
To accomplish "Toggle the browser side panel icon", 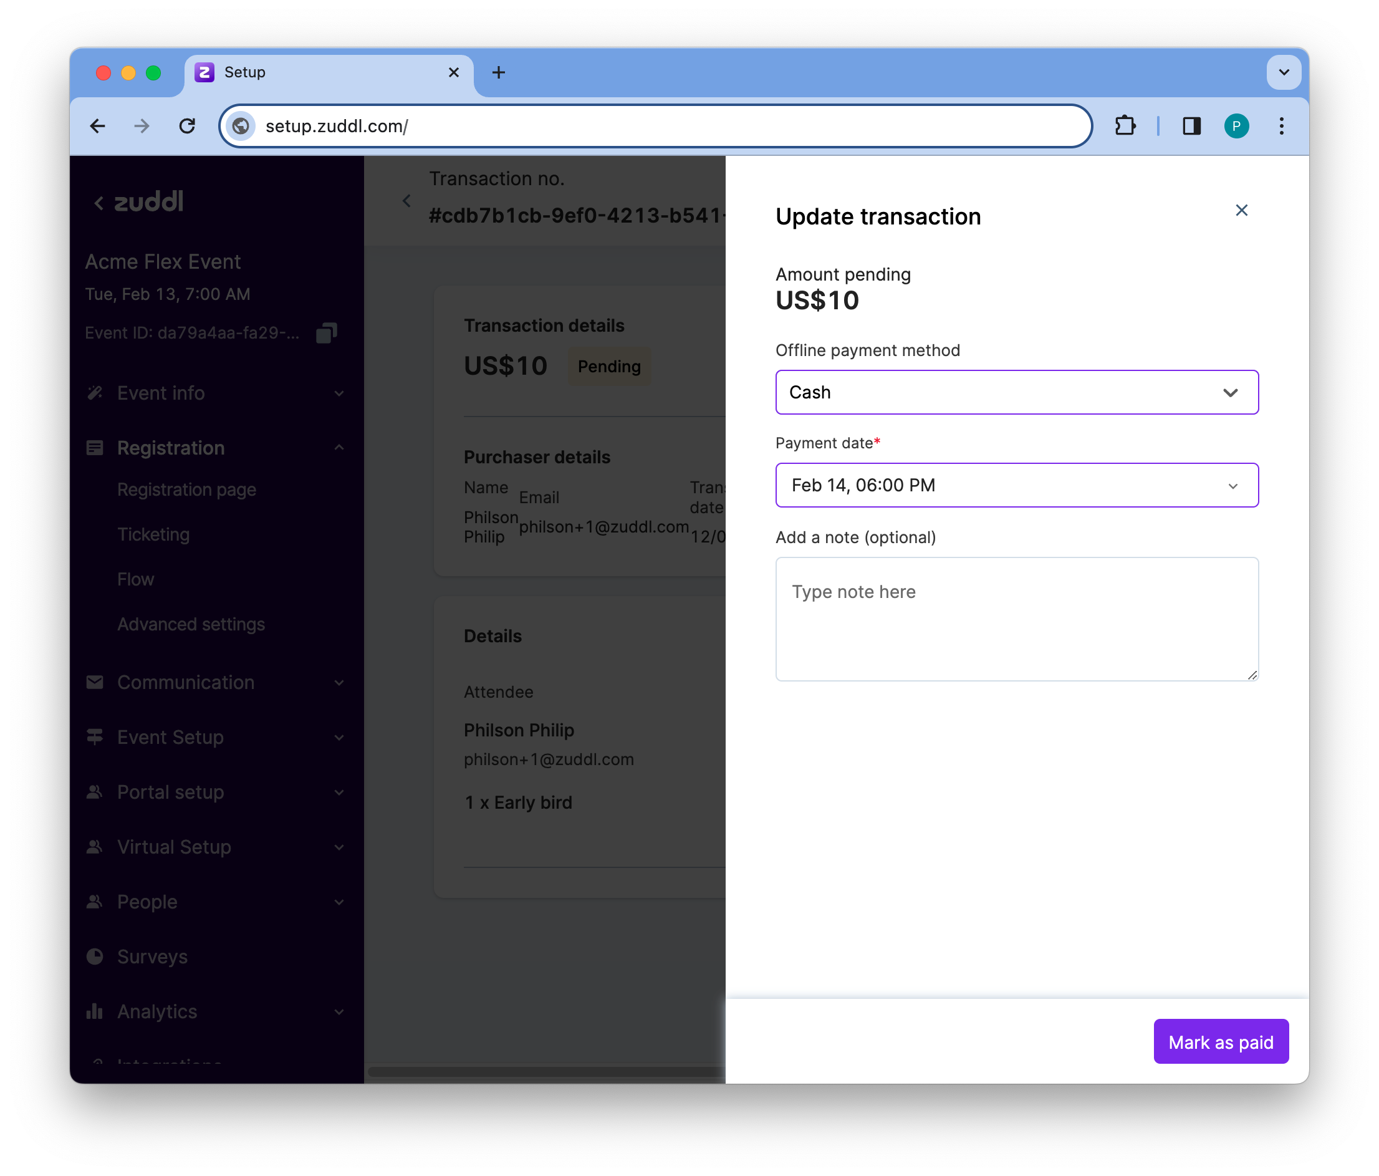I will click(1191, 126).
